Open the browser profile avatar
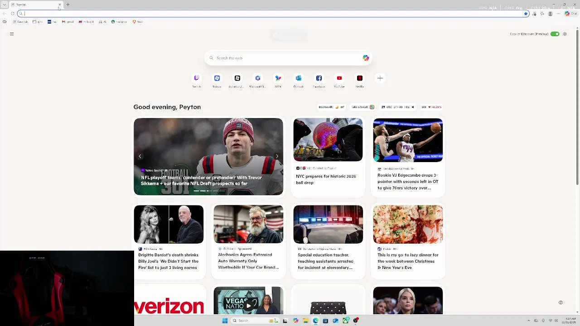The image size is (580, 326). click(550, 14)
